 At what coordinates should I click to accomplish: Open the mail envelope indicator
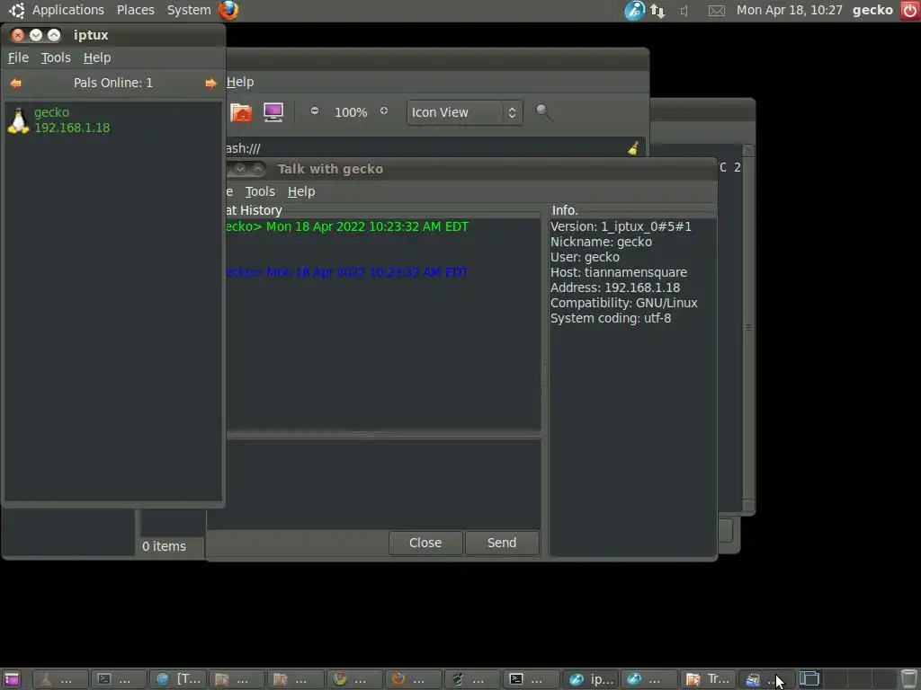(x=716, y=11)
